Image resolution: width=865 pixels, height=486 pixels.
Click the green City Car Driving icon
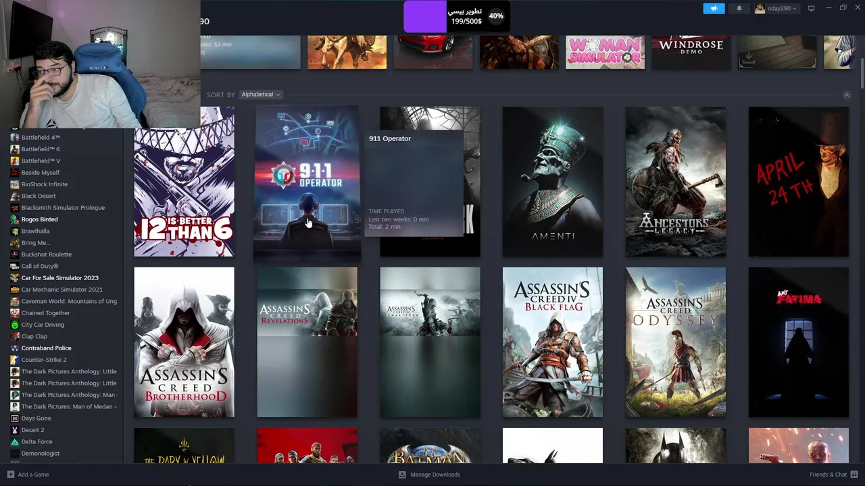(x=15, y=325)
